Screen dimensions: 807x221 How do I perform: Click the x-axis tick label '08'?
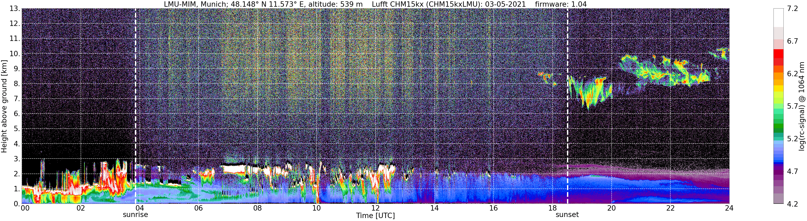pyautogui.click(x=257, y=208)
